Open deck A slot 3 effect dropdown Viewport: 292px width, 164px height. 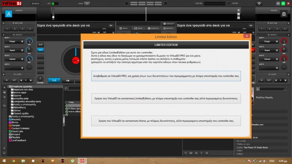(14, 59)
